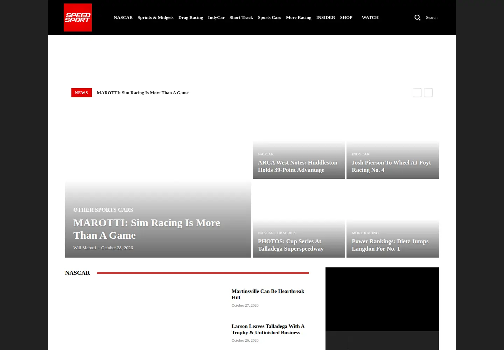Read ARCA West Notes: Huddleston article

pyautogui.click(x=297, y=166)
